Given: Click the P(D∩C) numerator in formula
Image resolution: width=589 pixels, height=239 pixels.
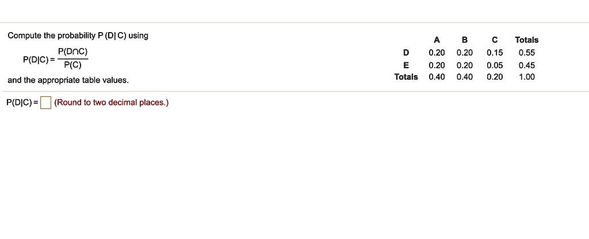Looking at the screenshot, I should (72, 52).
